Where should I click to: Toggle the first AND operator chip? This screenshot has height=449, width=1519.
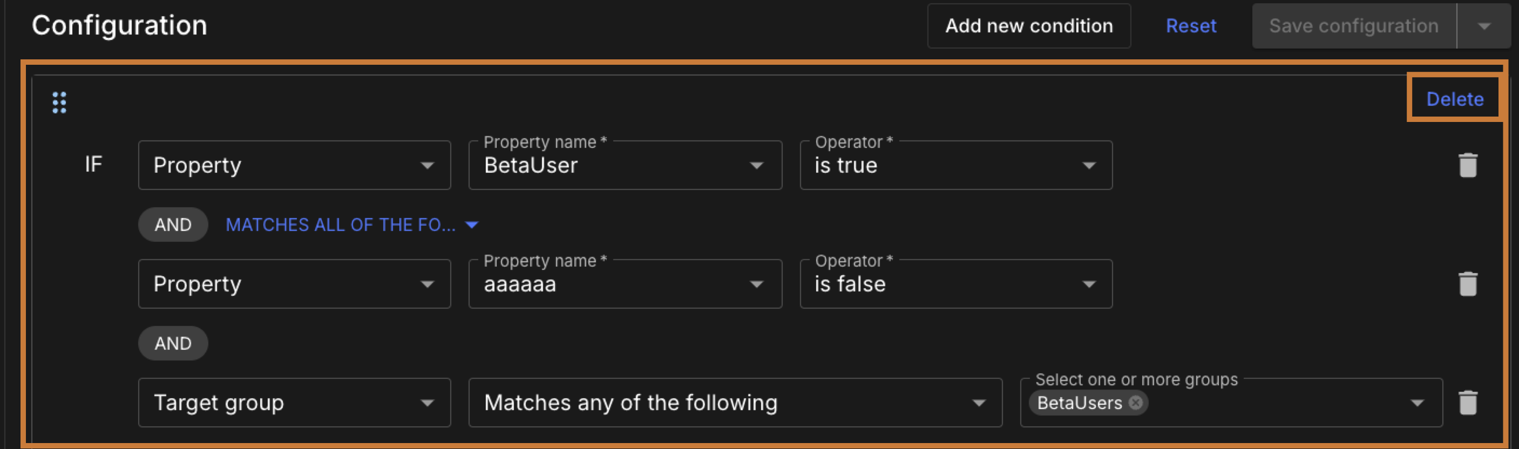[173, 224]
